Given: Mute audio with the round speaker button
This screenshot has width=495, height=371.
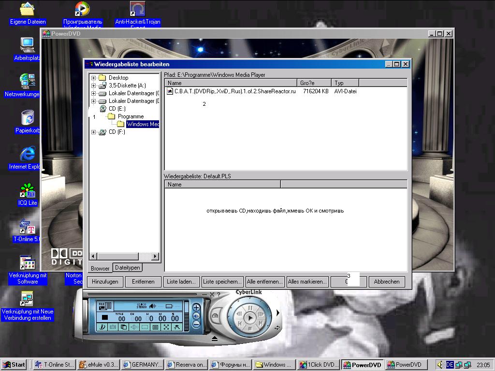Looking at the screenshot, I should click(196, 316).
